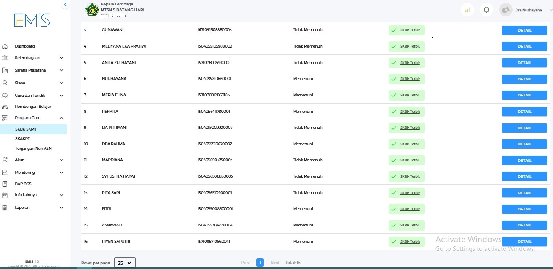Open DETAIL for GUNAWAN
Image resolution: width=553 pixels, height=269 pixels.
524,30
